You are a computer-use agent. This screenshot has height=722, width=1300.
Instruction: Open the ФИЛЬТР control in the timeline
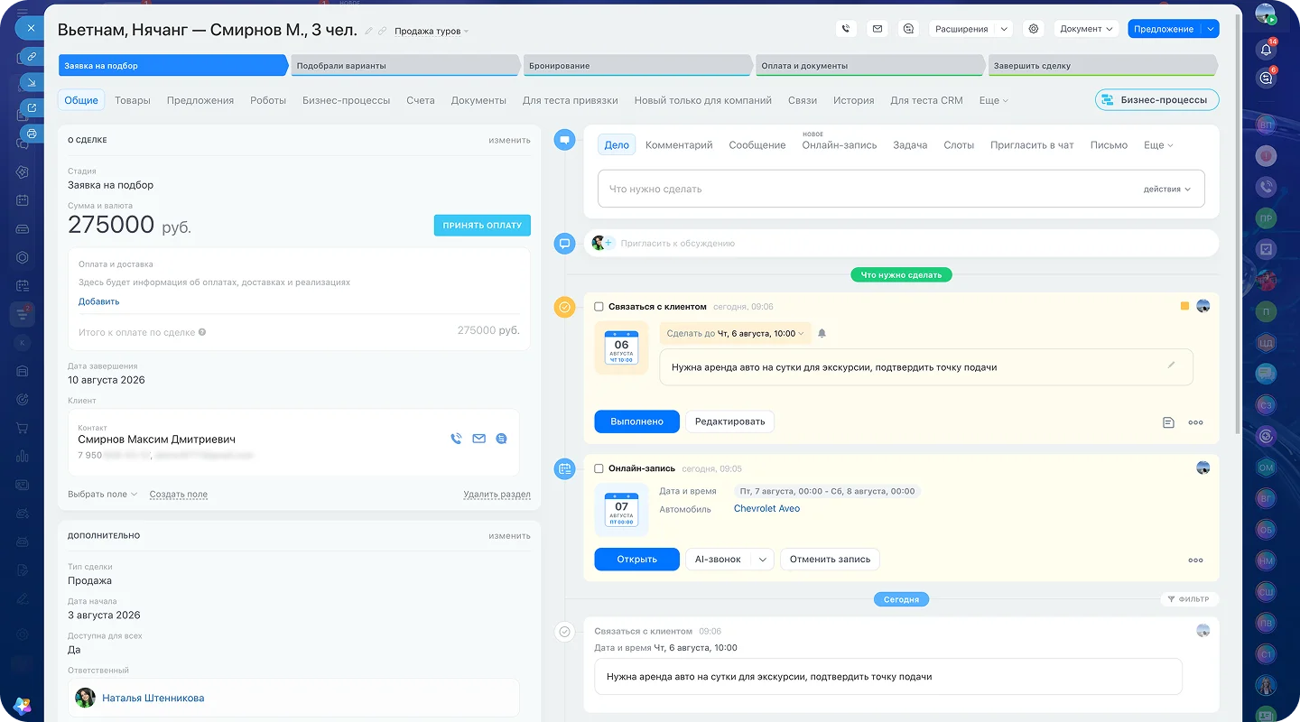(x=1189, y=599)
